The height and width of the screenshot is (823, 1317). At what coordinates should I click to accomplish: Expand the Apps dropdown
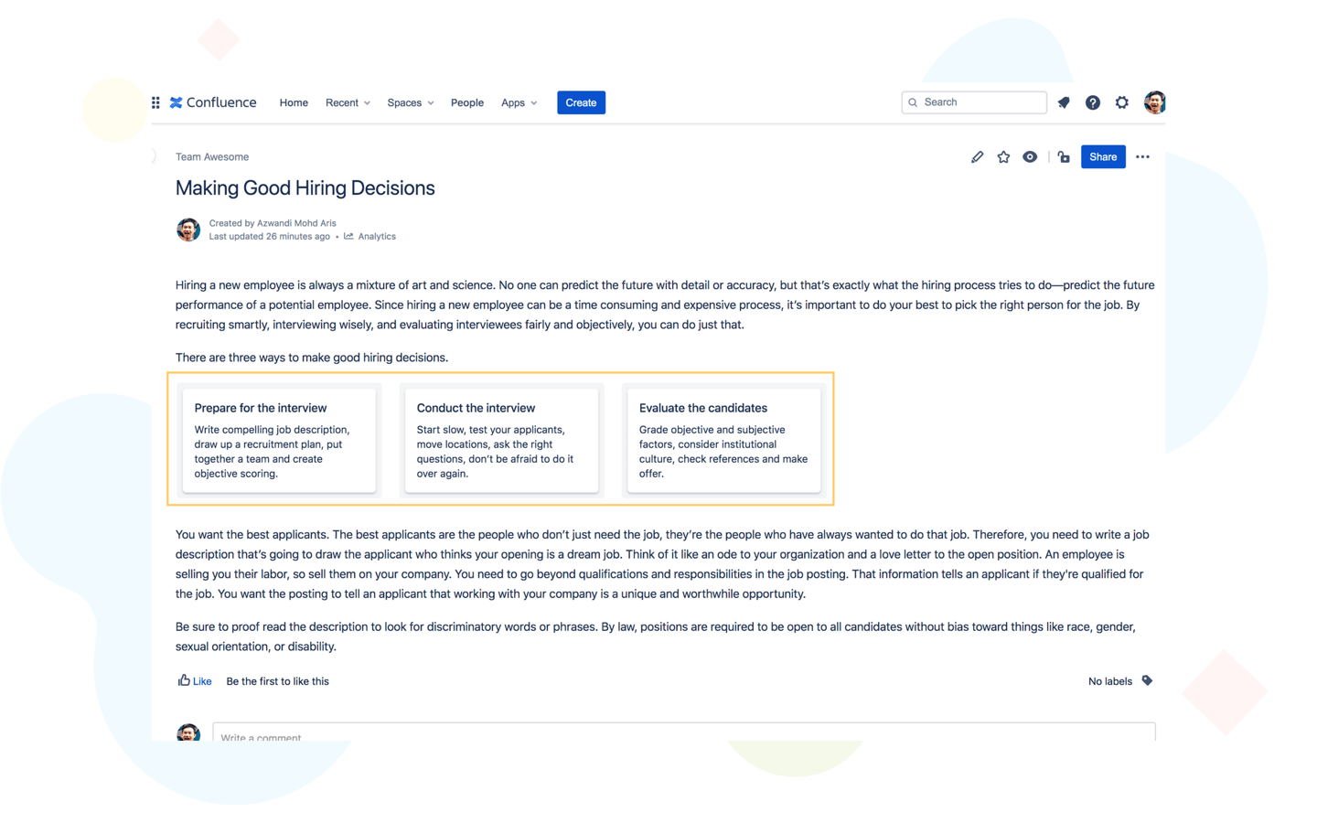tap(519, 102)
